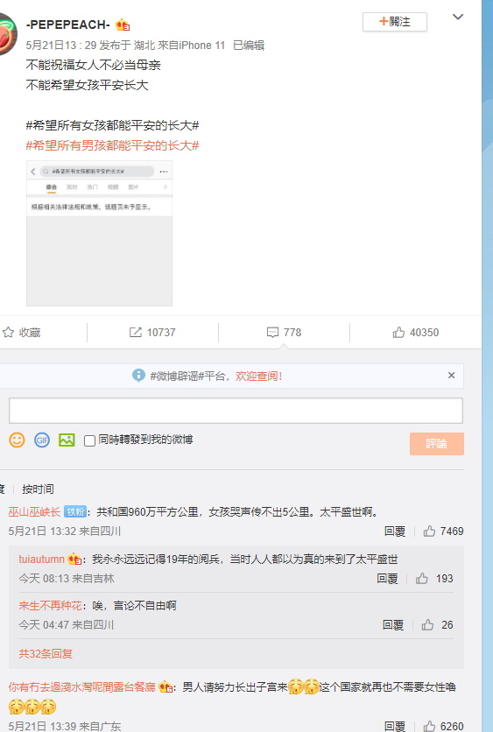Follow -PEPEPEACH- with the 關注 button
Viewport: 493px width, 732px height.
point(395,22)
